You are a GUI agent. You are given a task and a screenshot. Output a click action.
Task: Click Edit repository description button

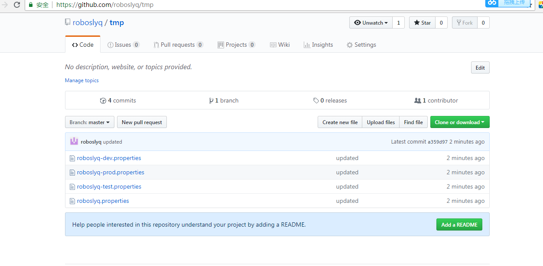(480, 68)
